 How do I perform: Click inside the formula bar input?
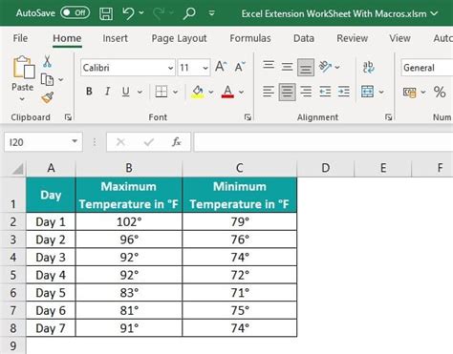[323, 142]
